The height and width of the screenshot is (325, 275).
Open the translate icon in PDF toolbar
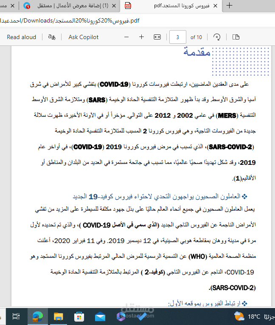coord(52,37)
